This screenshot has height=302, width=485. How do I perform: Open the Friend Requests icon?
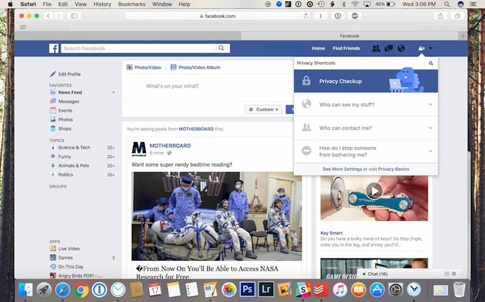pyautogui.click(x=376, y=48)
